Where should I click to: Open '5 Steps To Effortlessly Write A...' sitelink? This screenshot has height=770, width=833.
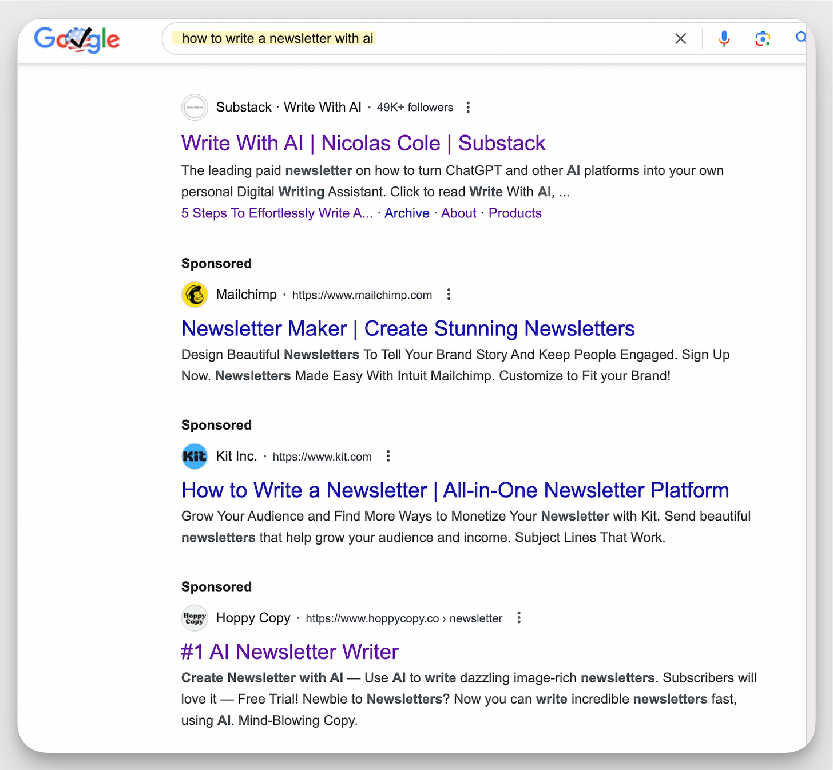pyautogui.click(x=277, y=213)
